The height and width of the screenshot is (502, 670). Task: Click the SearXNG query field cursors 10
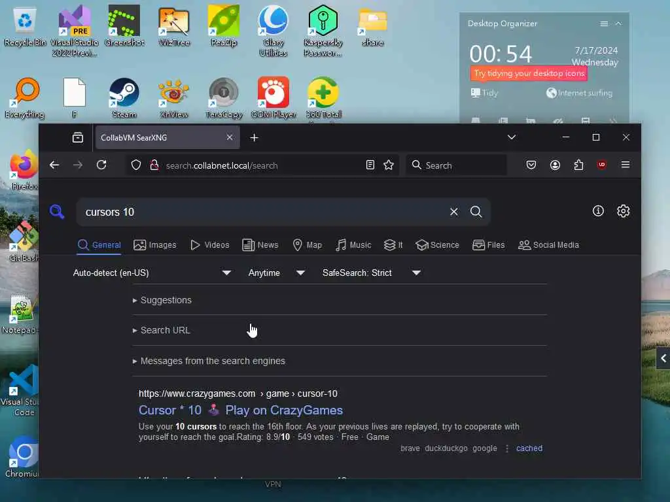pyautogui.click(x=262, y=212)
